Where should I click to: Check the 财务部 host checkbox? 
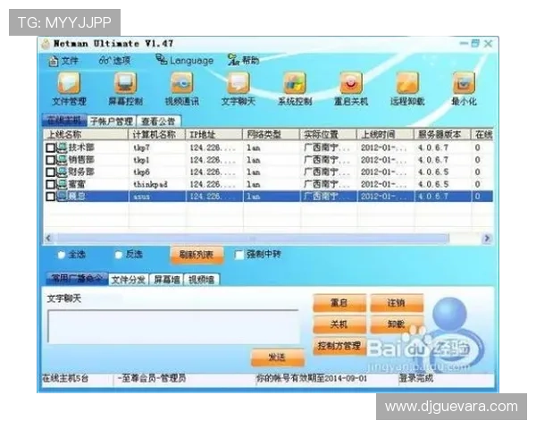[50, 172]
